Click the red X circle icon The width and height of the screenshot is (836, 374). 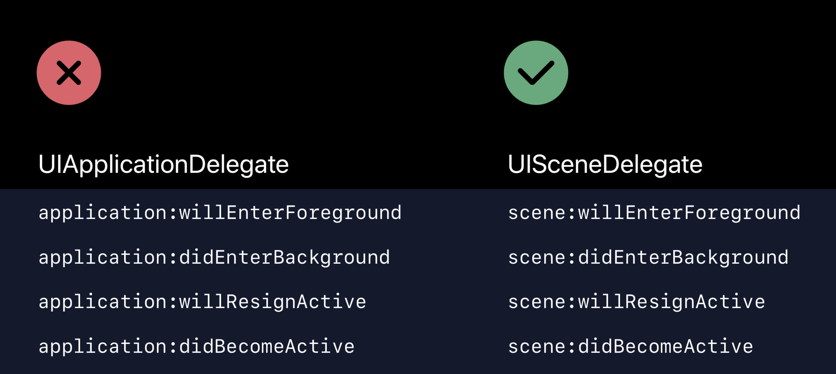pos(69,73)
